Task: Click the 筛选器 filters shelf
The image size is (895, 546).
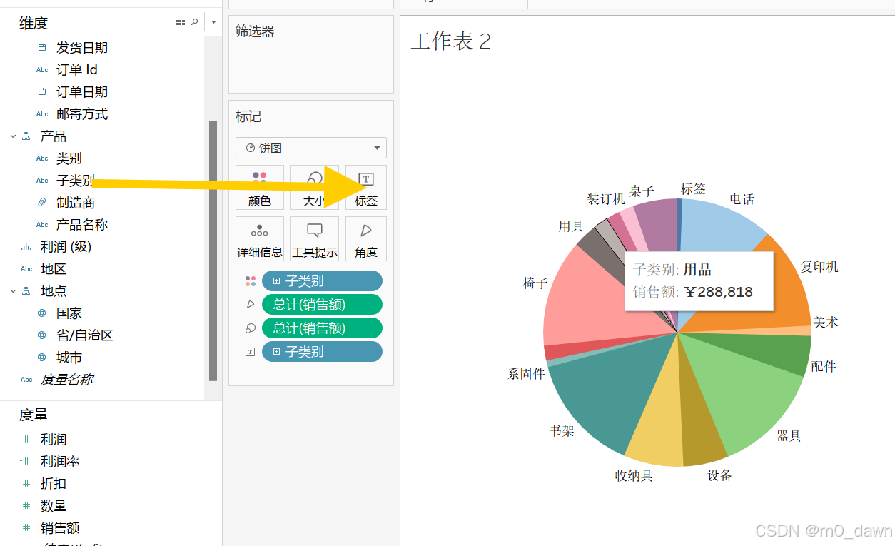Action: point(311,54)
